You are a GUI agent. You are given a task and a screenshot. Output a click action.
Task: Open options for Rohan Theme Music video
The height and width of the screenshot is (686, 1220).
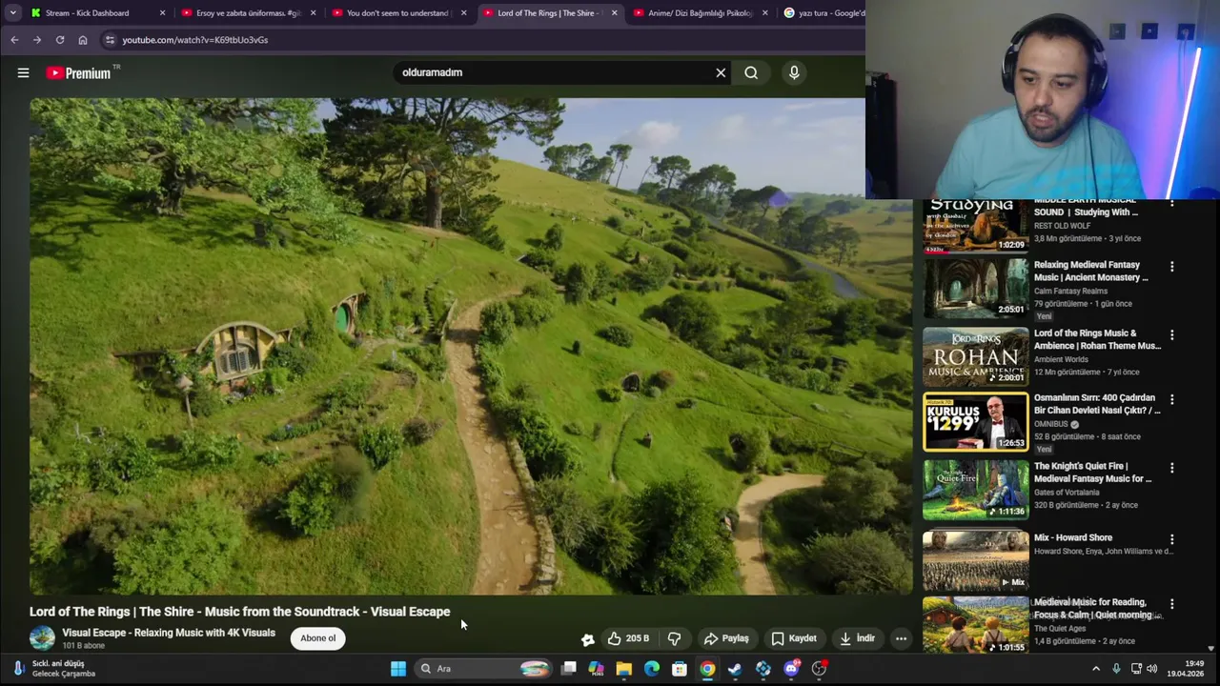1171,335
